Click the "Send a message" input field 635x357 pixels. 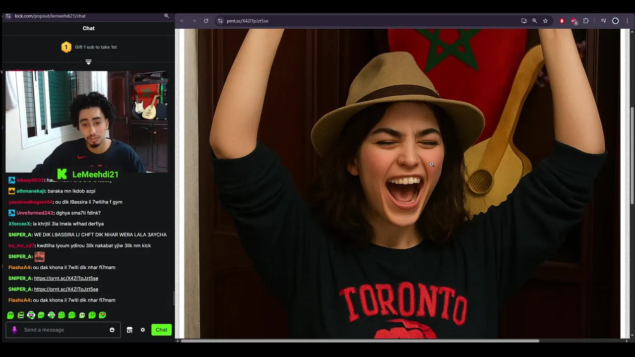pos(63,330)
